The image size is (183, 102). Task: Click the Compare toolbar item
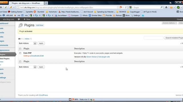coord(73,15)
